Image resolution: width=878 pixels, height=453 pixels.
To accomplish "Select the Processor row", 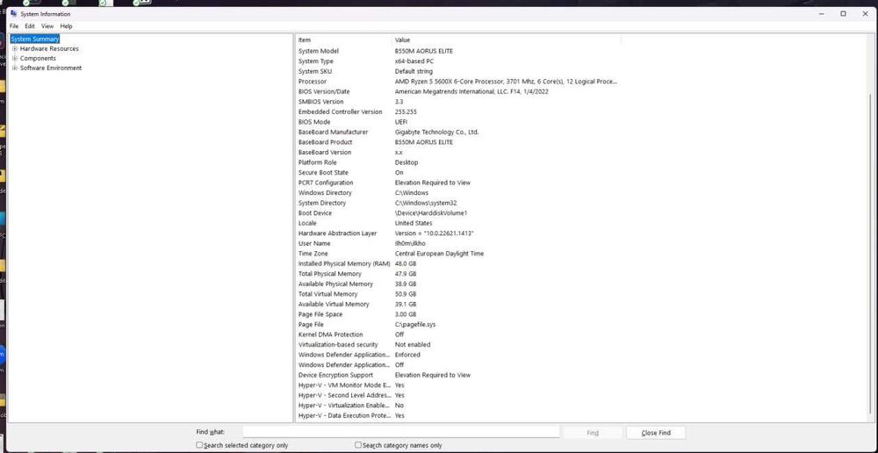I will click(x=458, y=81).
